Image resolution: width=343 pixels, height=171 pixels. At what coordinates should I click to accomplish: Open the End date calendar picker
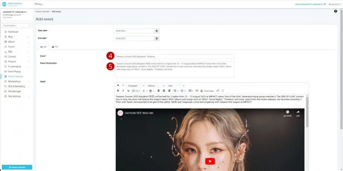click(x=157, y=39)
